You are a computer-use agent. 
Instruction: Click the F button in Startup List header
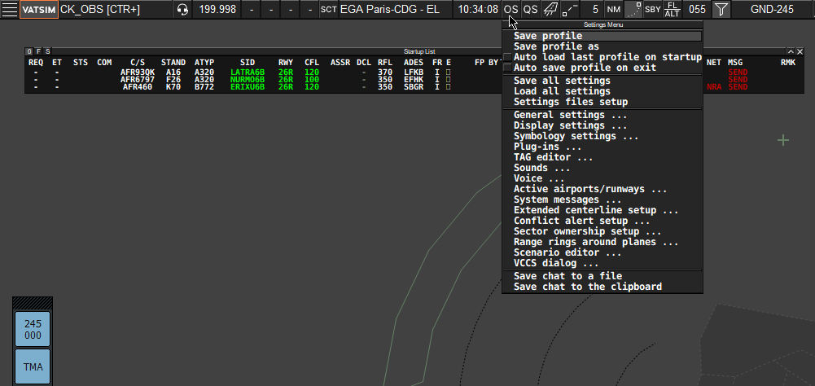(38, 51)
